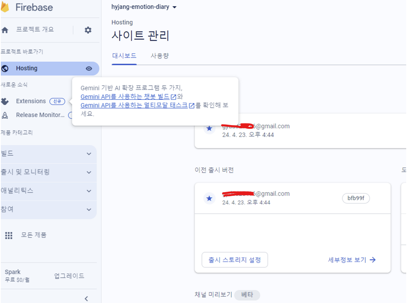Image resolution: width=407 pixels, height=303 pixels.
Task: Click the Hosting globe icon
Action: 5,68
